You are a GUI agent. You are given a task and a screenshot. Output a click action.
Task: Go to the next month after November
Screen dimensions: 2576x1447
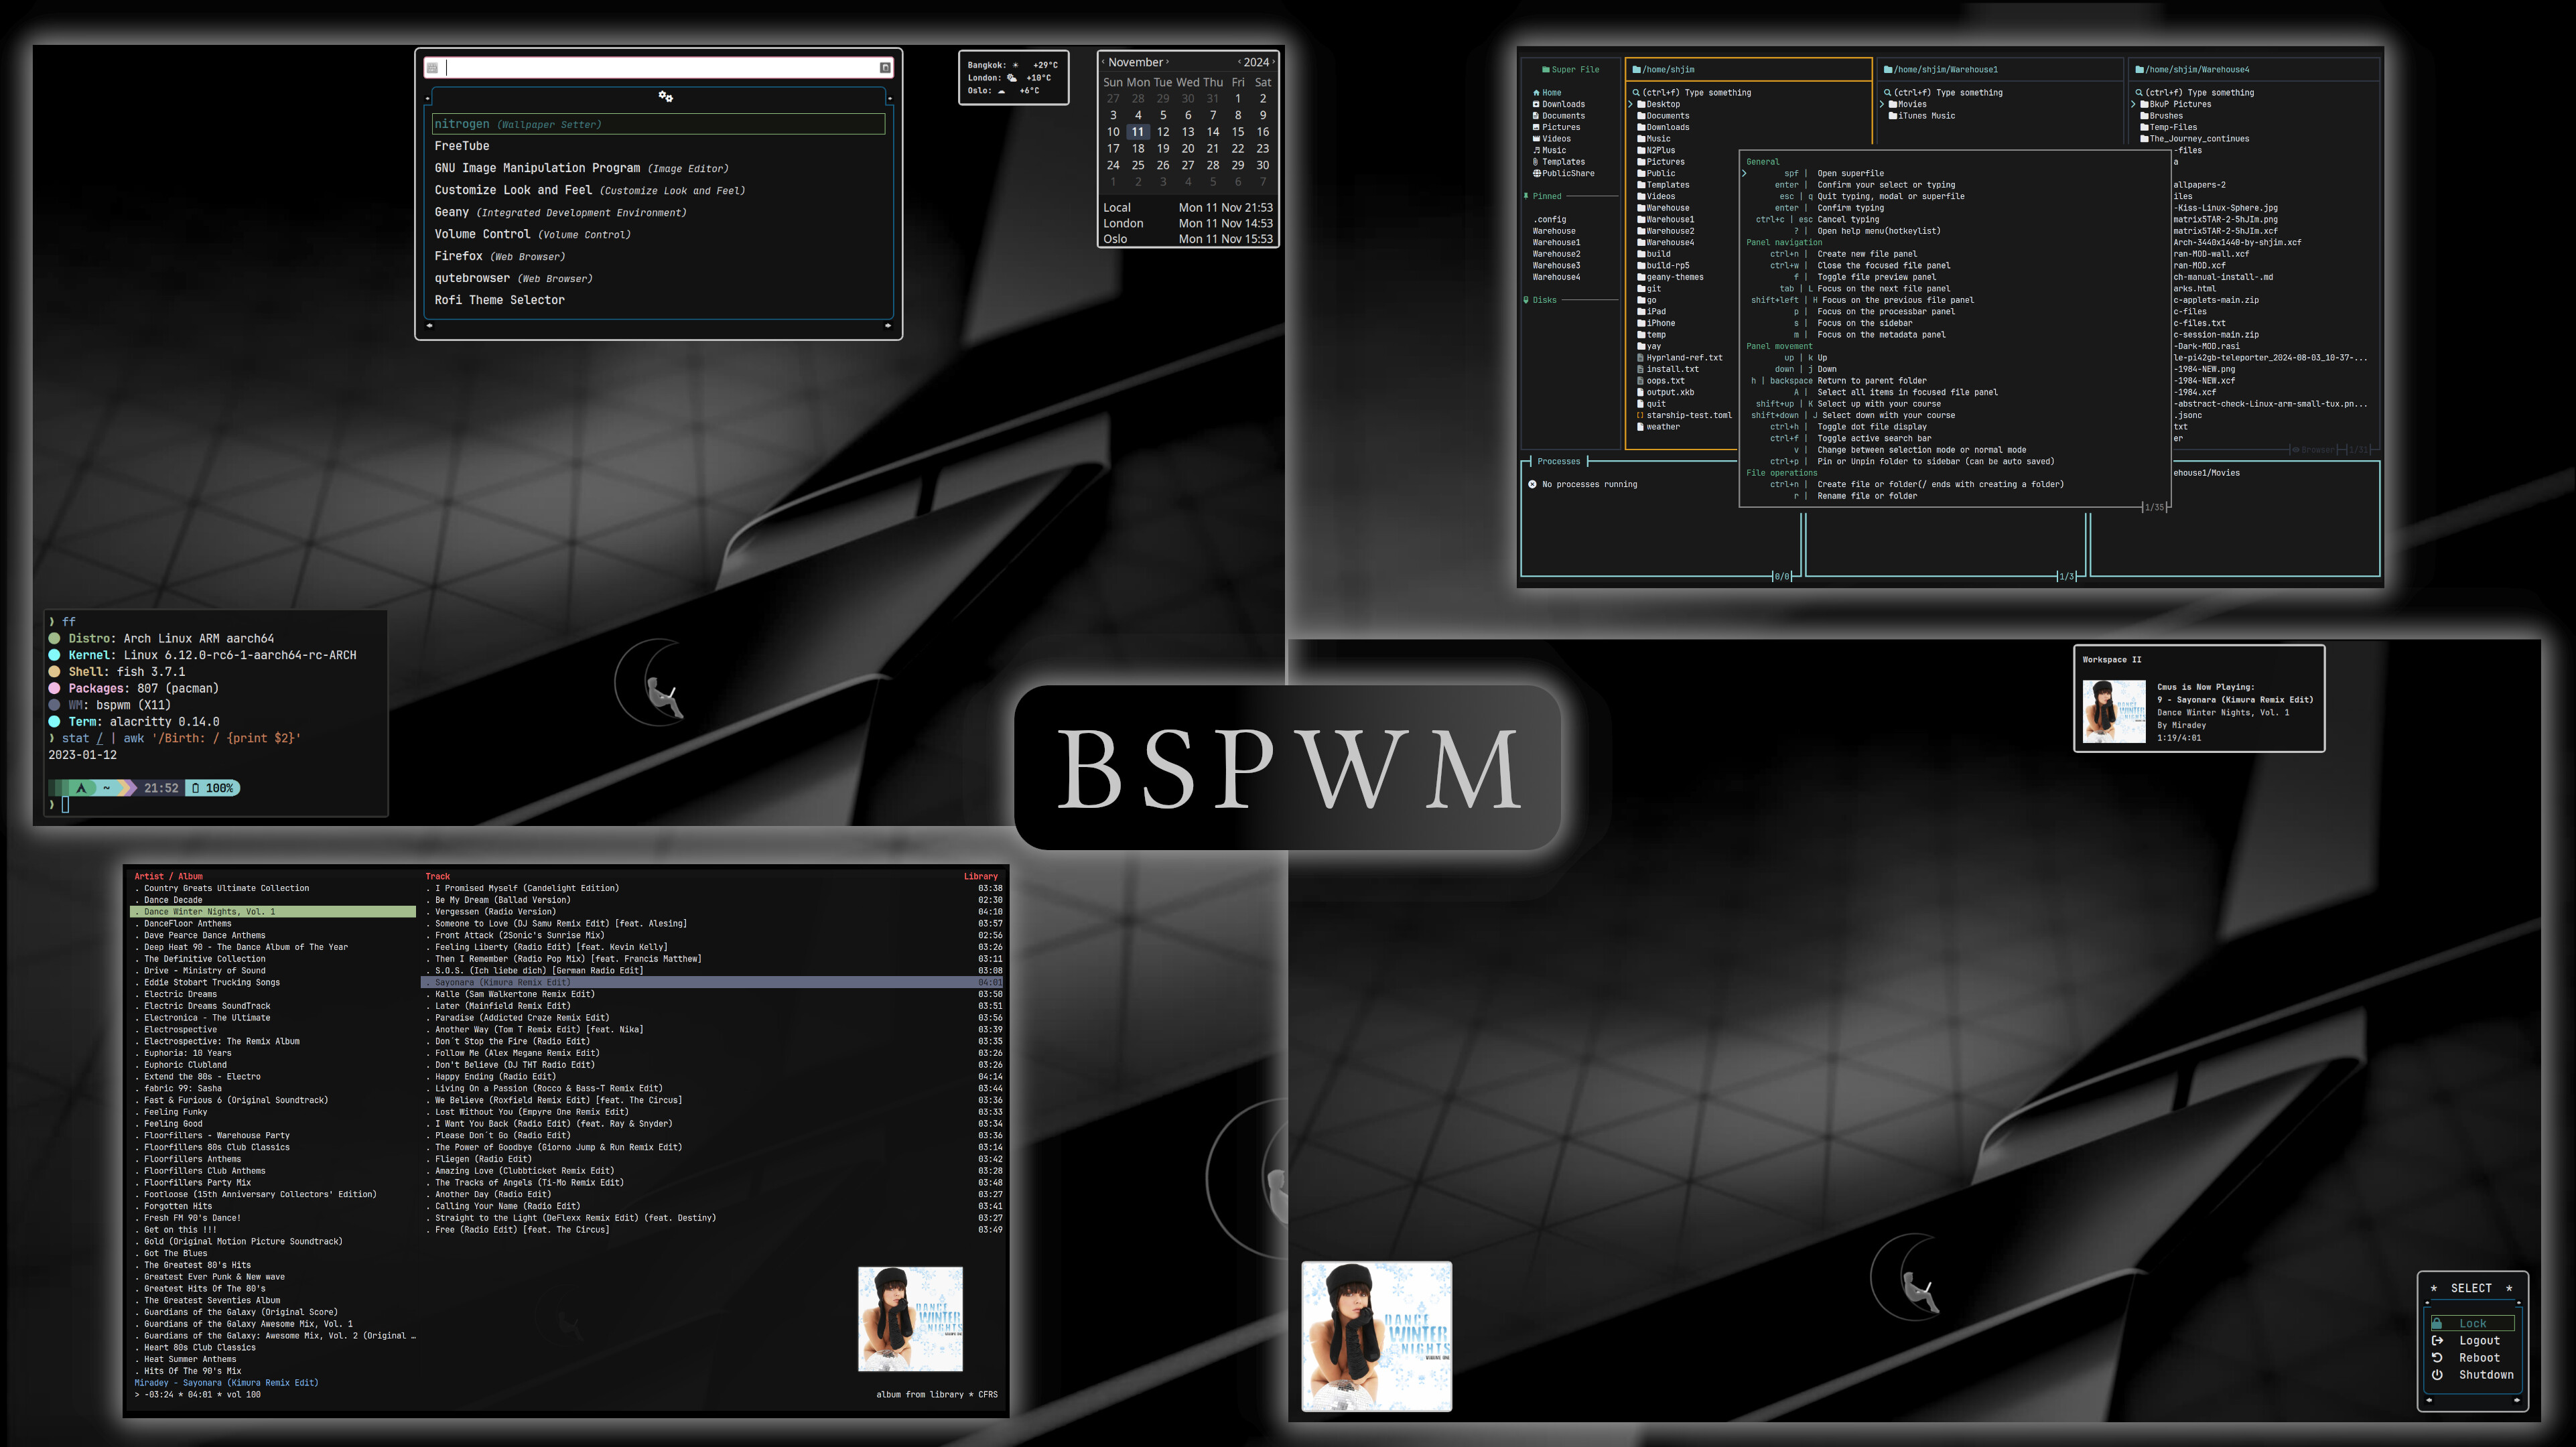point(1167,62)
